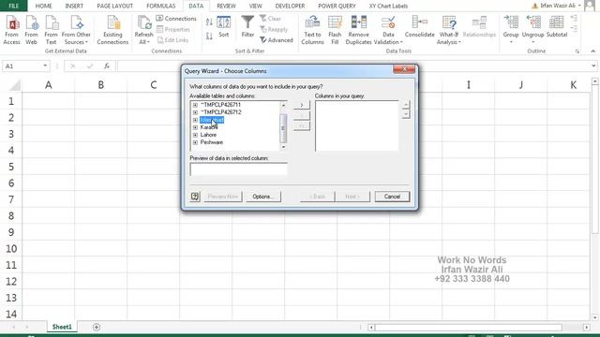Switch to the XY Chart Labels tab
Image resolution: width=600 pixels, height=337 pixels.
tap(388, 6)
